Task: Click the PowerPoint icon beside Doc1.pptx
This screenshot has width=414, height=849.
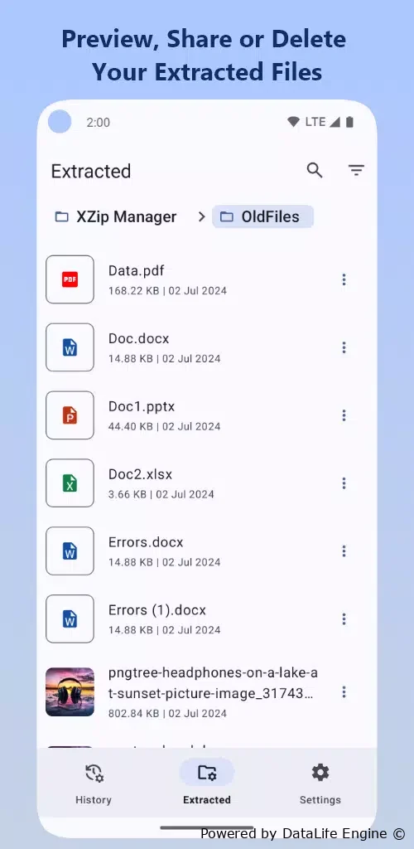Action: tap(70, 415)
